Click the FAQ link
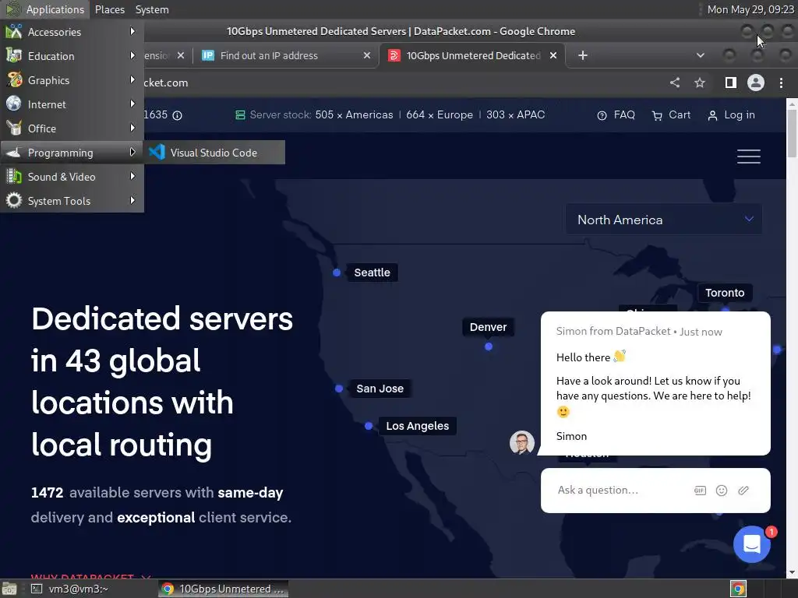 click(x=616, y=115)
